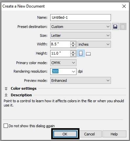The width and height of the screenshot is (130, 141).
Task: Increase Width using the up arrow
Action: (x=73, y=43)
